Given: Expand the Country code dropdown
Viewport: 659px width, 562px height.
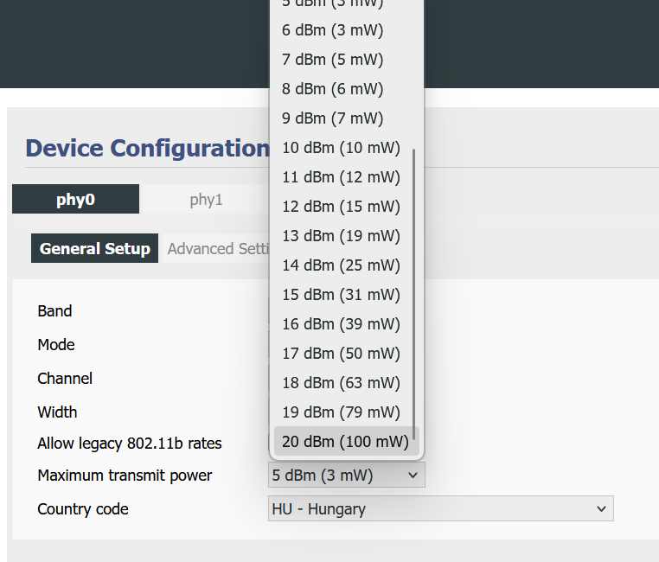Looking at the screenshot, I should click(440, 509).
